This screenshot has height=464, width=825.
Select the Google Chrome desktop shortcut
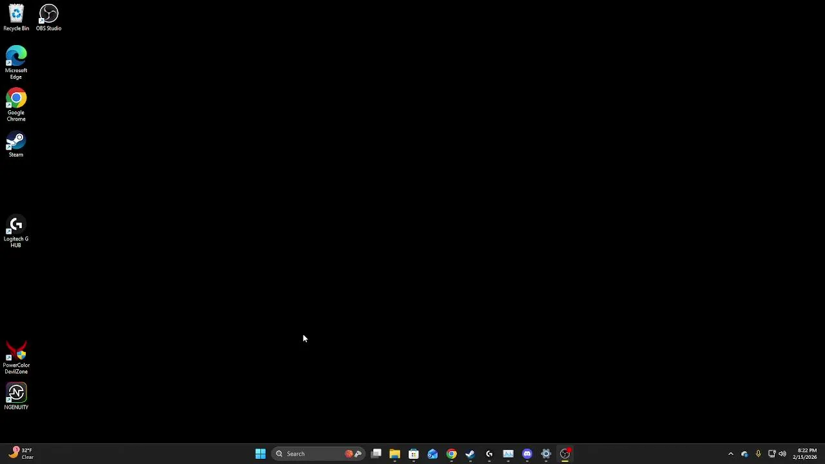click(16, 105)
